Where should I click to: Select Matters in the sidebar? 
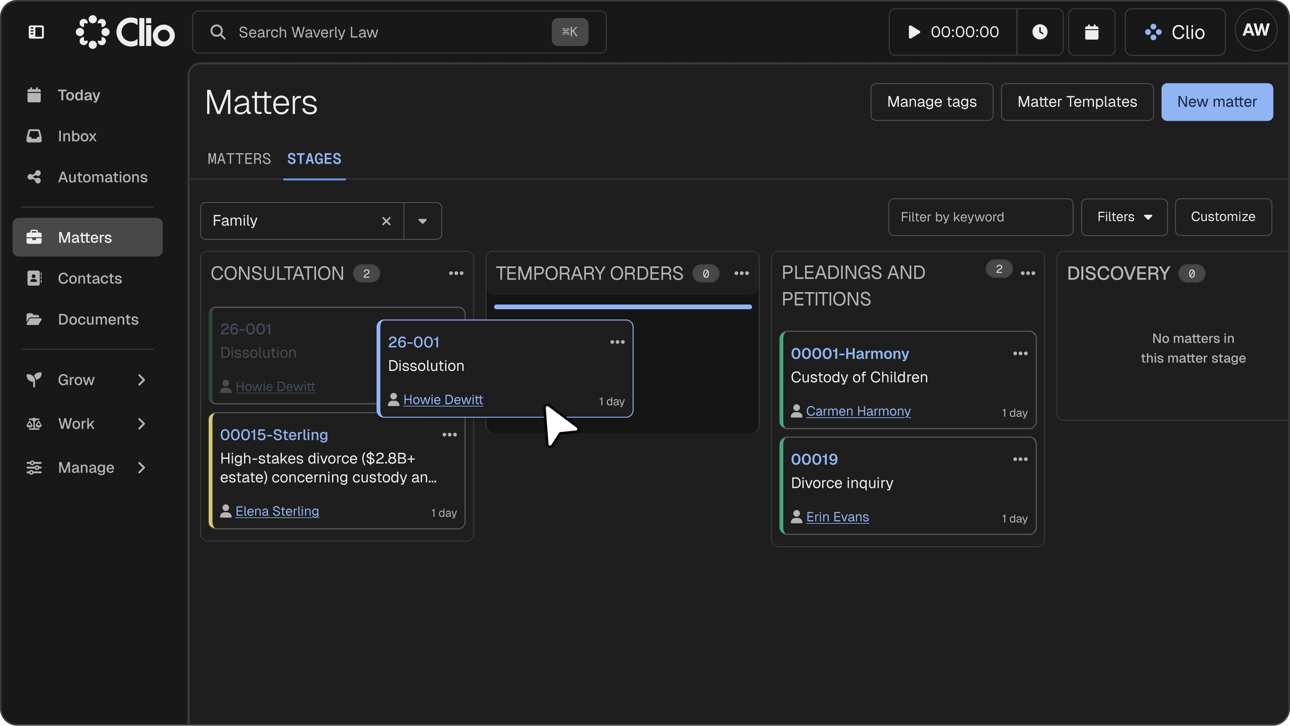(x=88, y=237)
